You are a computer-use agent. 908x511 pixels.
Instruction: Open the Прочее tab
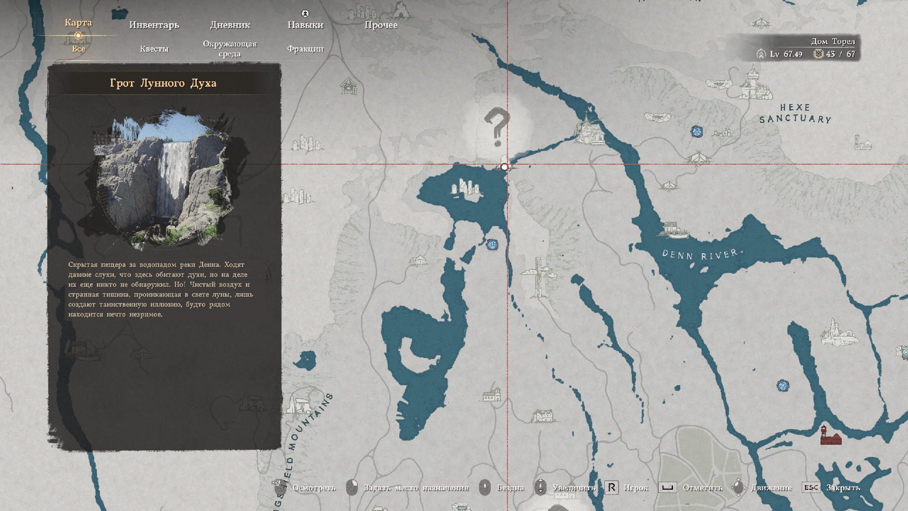[x=381, y=25]
